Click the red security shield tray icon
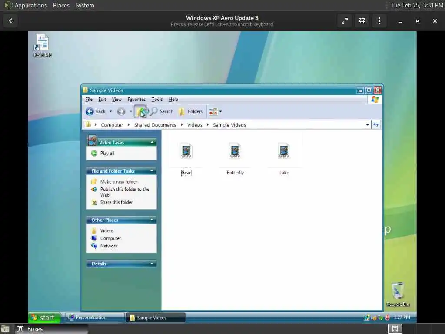The image size is (445, 334). click(387, 317)
